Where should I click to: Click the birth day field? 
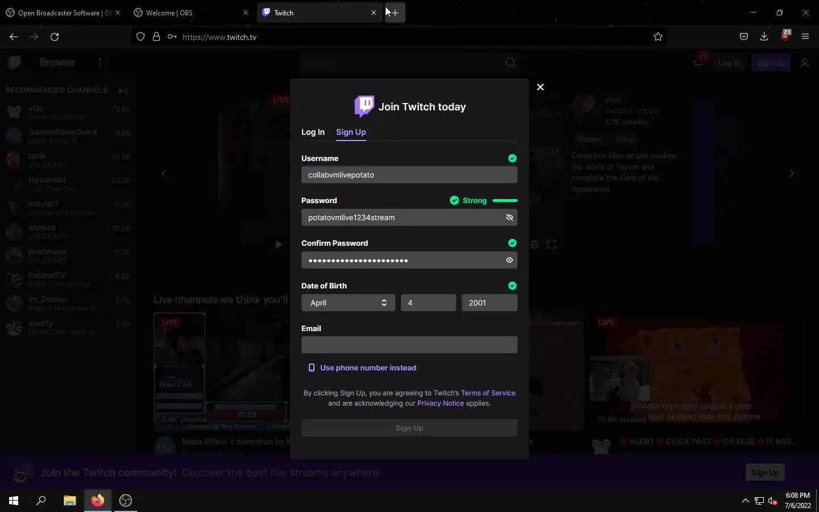tap(428, 303)
